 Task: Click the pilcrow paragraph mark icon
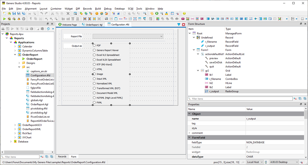(x=31, y=19)
